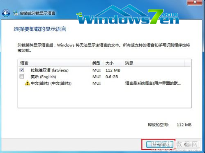Go back with the blue arrow button
205x153 pixels.
6,13
